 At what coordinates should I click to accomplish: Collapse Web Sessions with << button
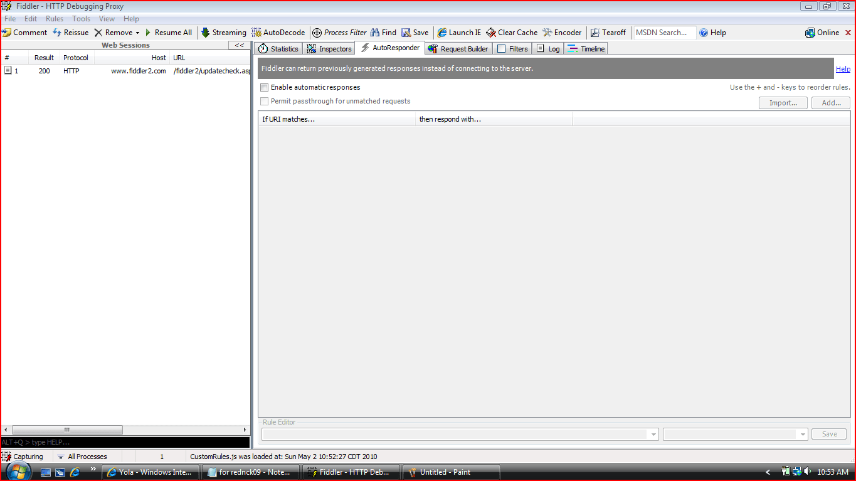pos(240,45)
